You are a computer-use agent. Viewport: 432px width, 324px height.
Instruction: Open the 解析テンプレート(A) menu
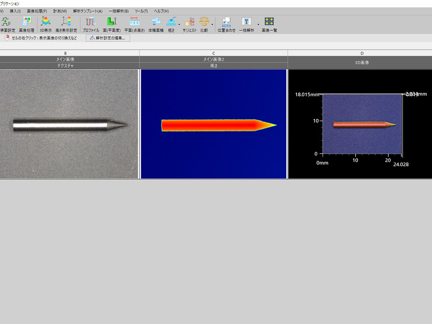(88, 11)
